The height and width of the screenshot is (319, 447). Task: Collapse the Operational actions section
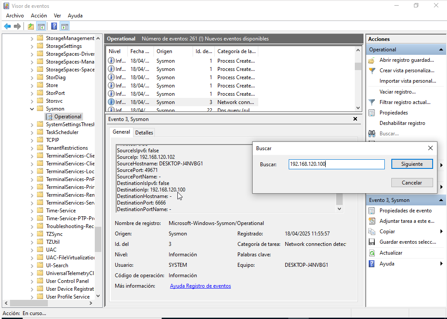click(441, 50)
